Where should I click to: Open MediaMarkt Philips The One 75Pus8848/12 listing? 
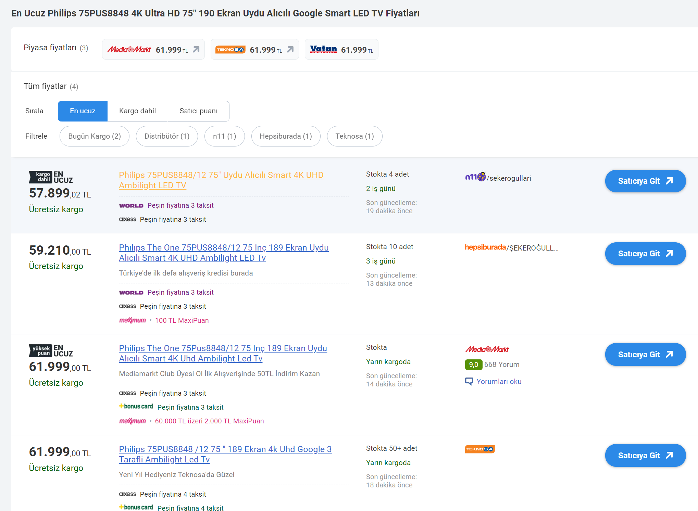click(223, 353)
